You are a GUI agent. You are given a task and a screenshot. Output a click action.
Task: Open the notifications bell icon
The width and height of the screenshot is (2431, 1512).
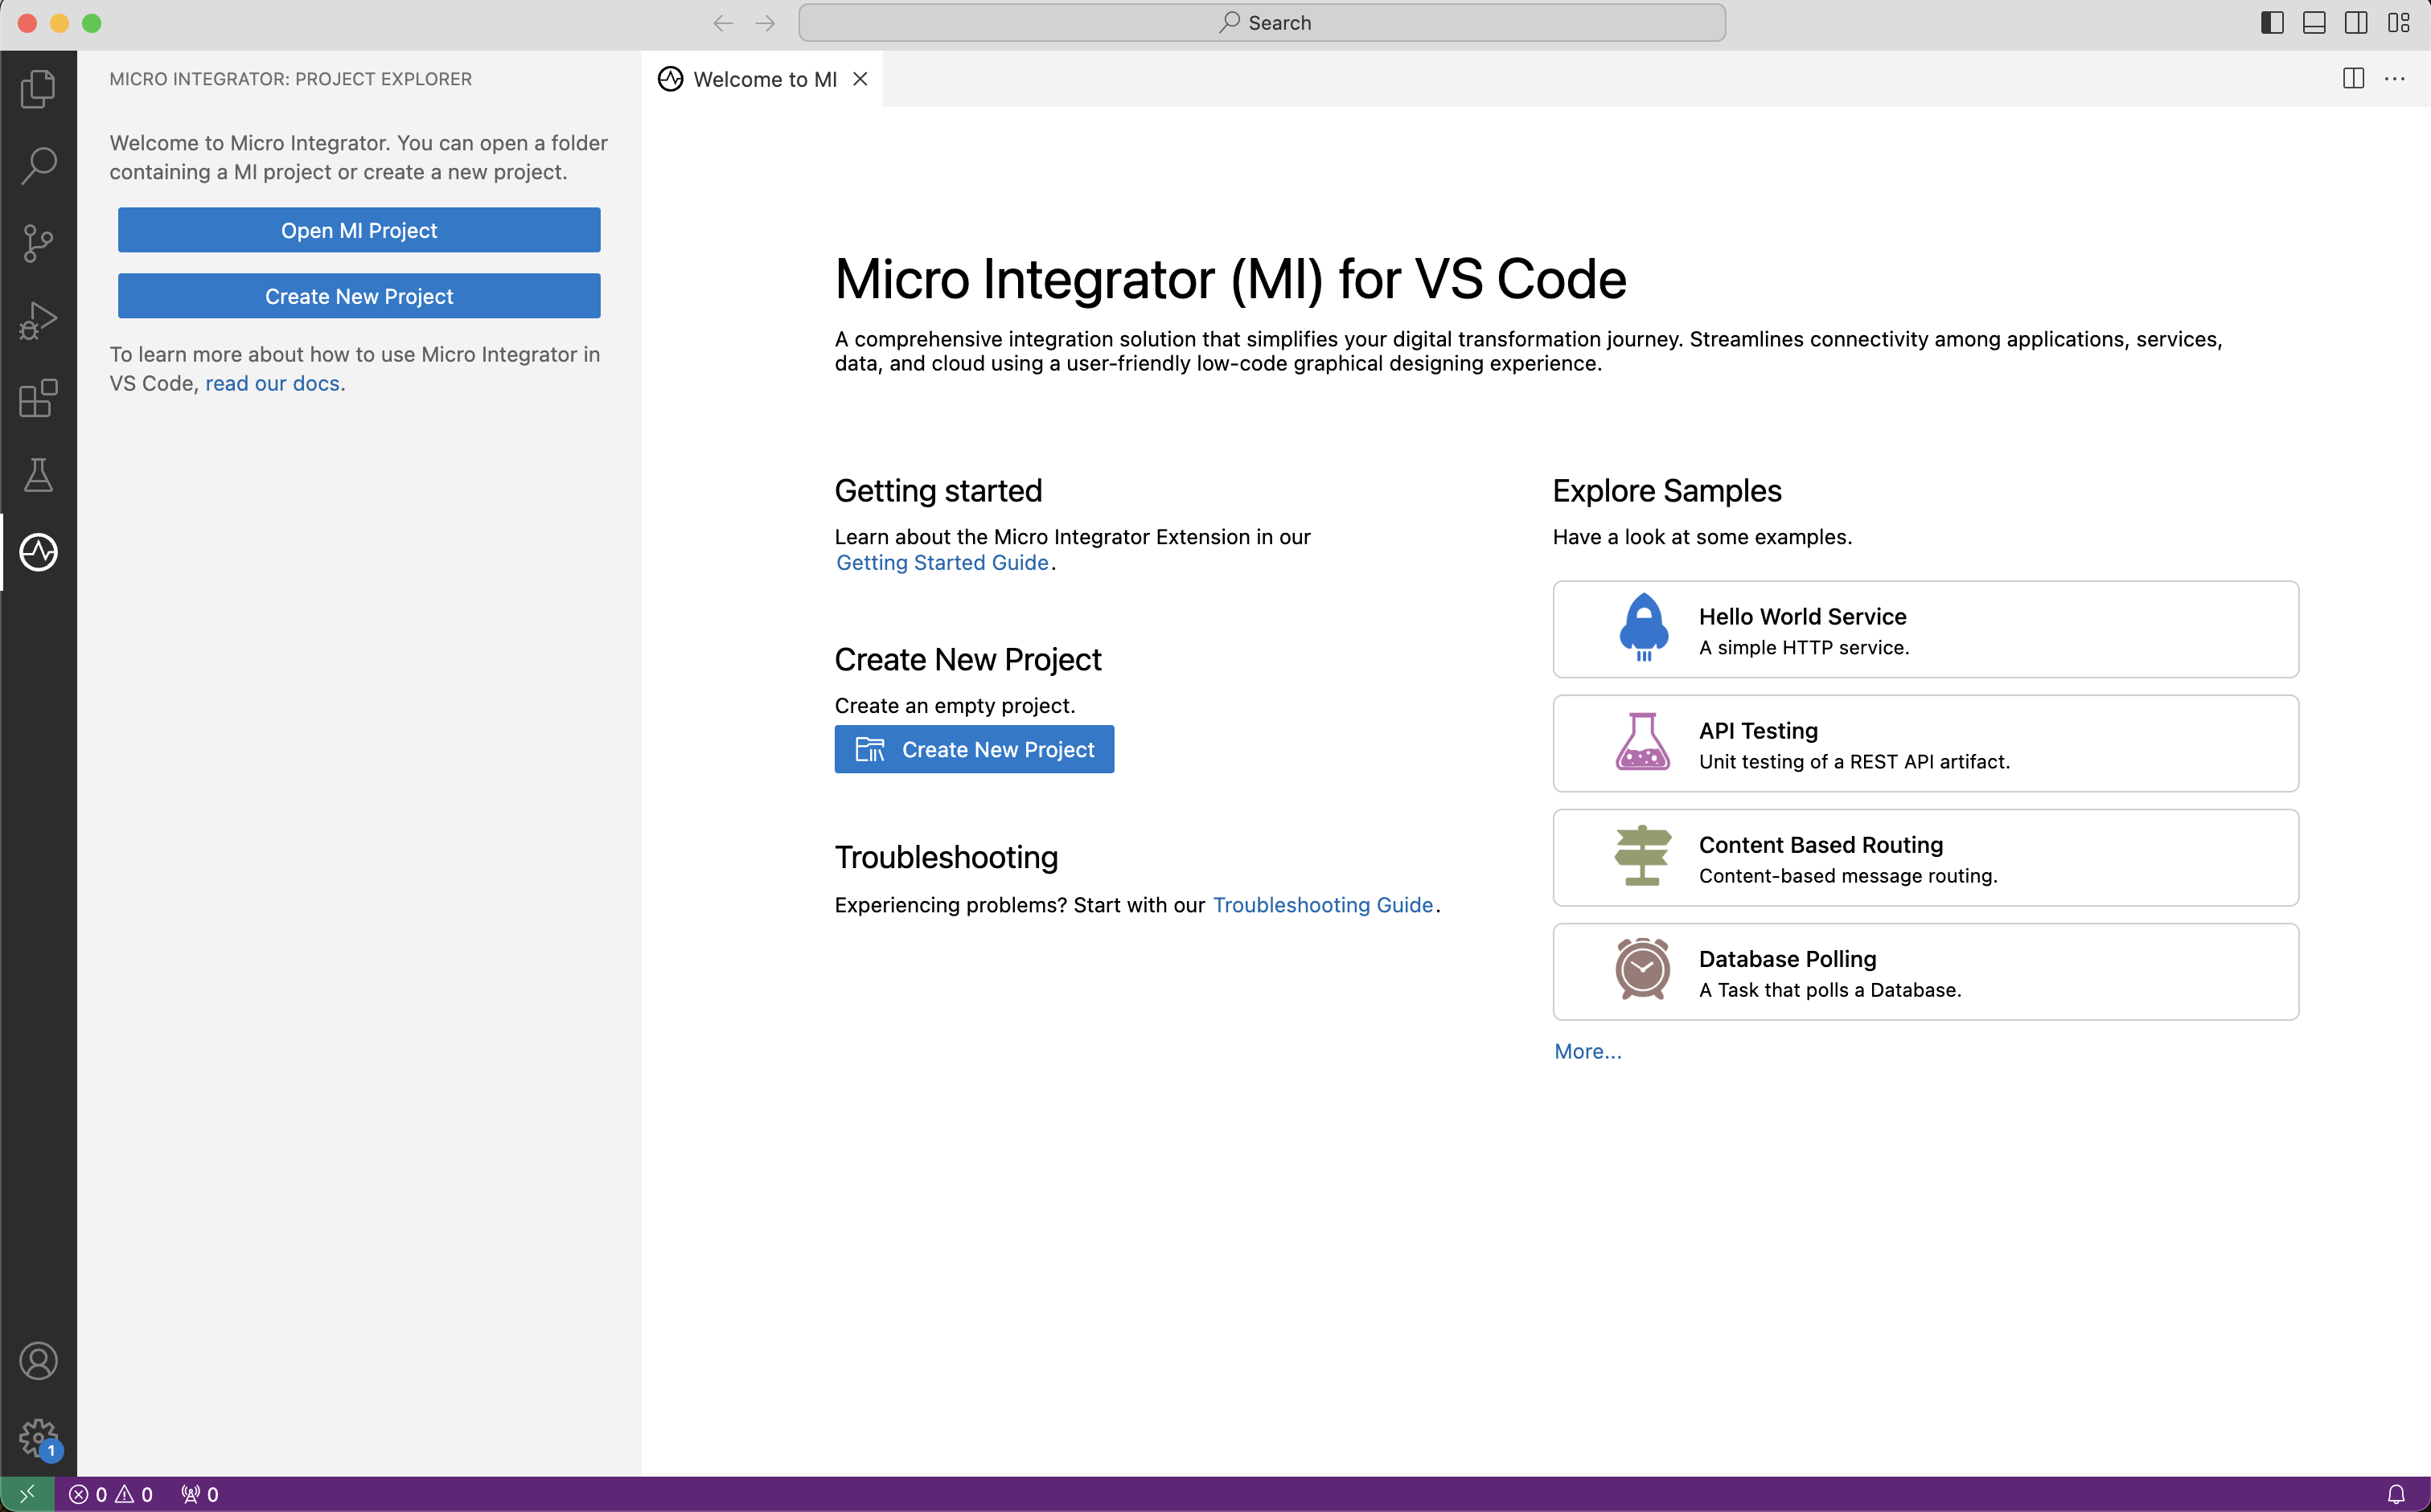point(2396,1494)
